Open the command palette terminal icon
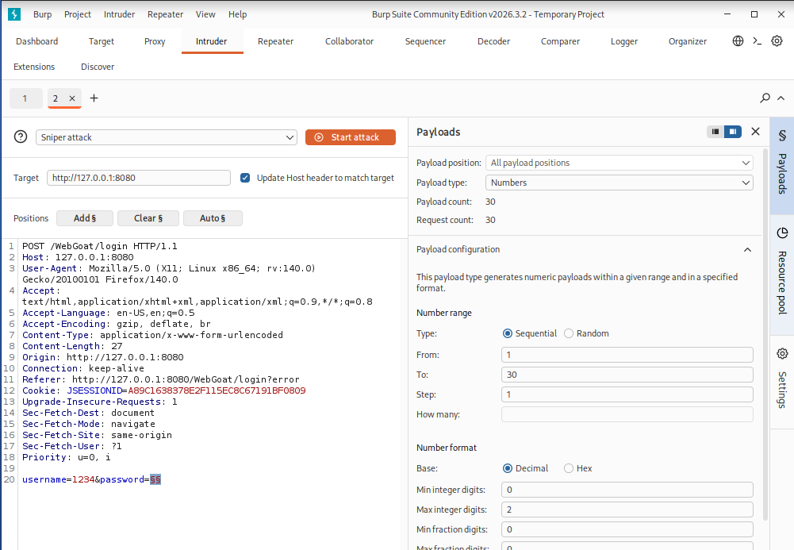 757,41
